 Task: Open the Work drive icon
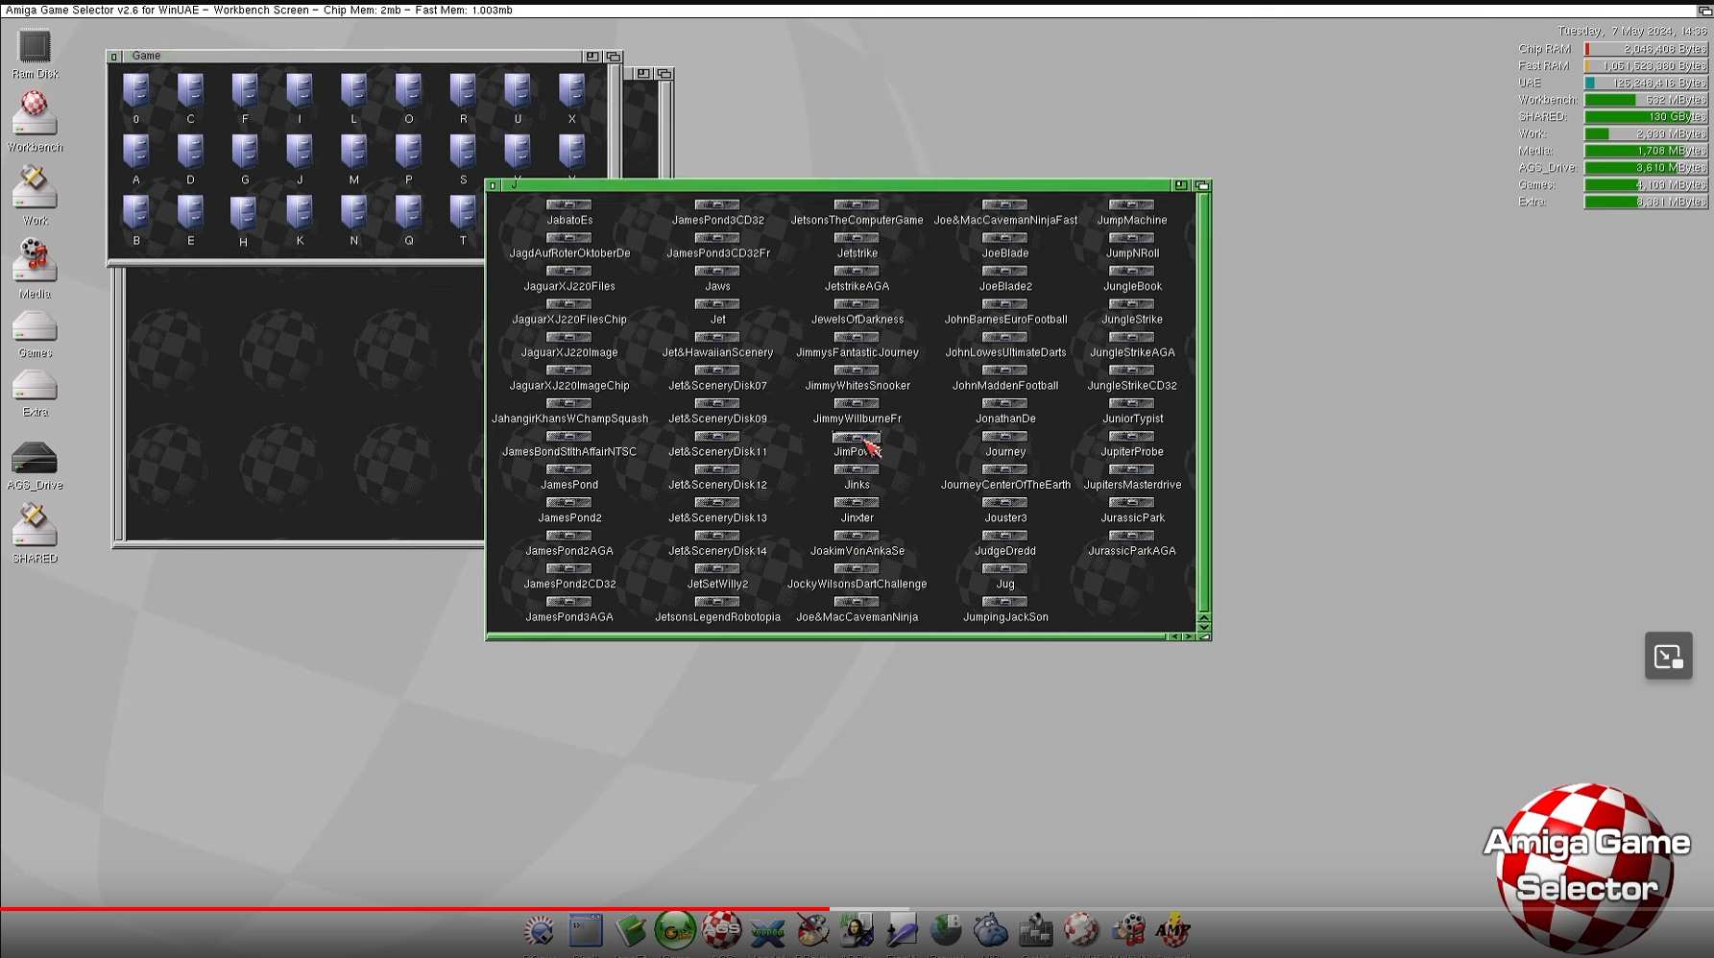pyautogui.click(x=35, y=195)
